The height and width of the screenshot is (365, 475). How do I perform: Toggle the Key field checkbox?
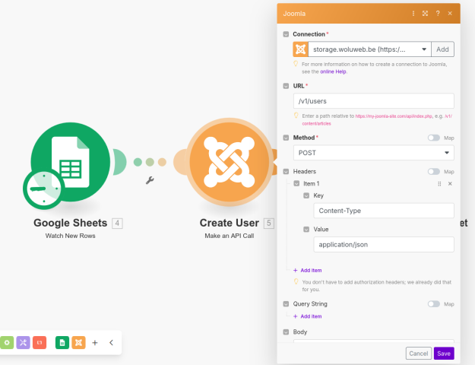(x=306, y=195)
